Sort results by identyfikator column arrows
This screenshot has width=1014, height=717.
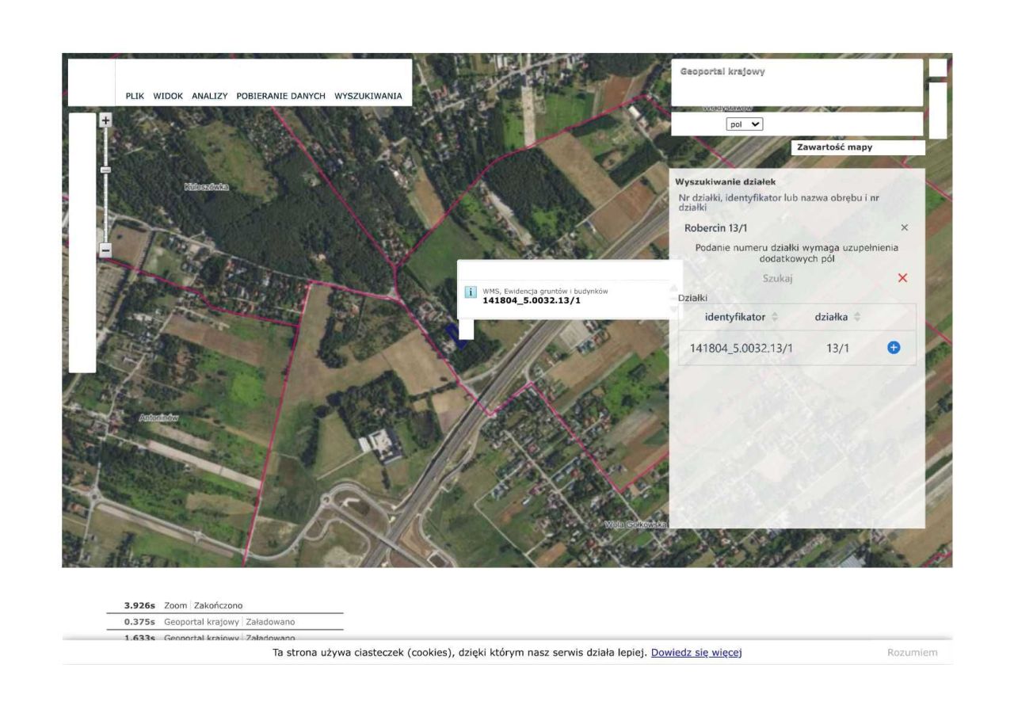tap(775, 317)
